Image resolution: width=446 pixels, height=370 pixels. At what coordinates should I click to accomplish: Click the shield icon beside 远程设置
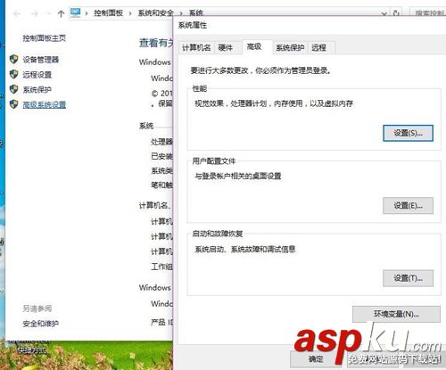(13, 74)
